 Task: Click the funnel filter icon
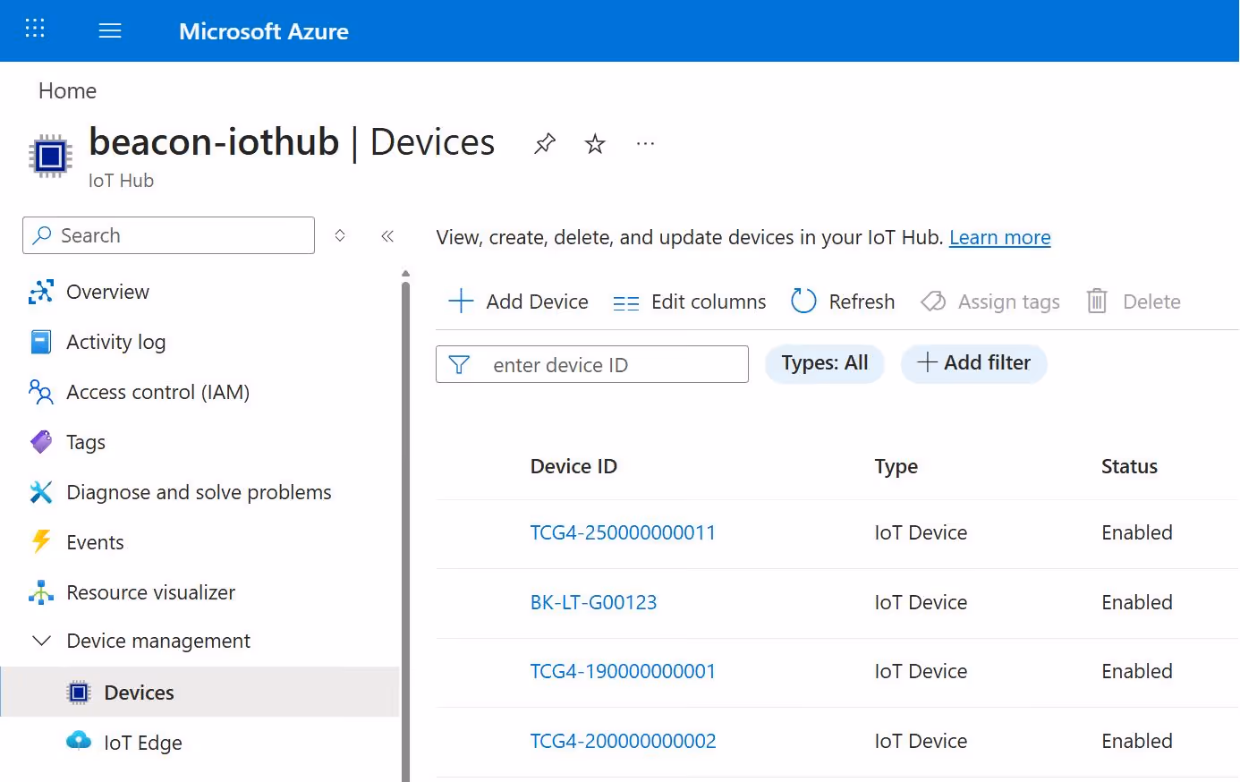(x=459, y=365)
